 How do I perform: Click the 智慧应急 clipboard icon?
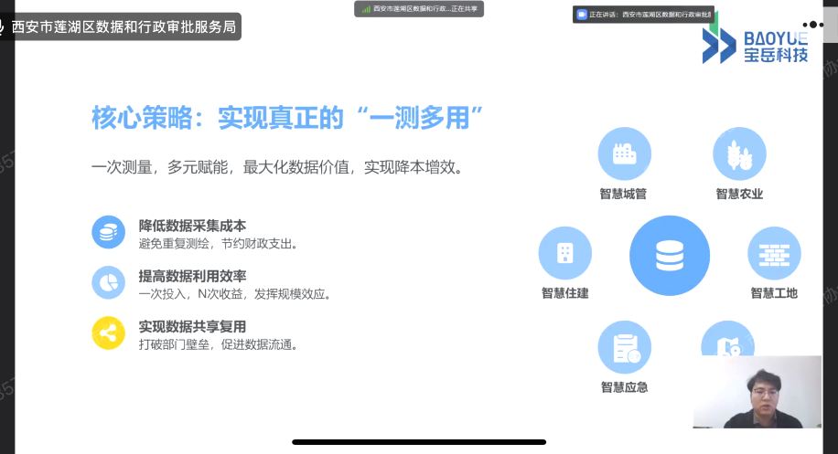(x=624, y=348)
